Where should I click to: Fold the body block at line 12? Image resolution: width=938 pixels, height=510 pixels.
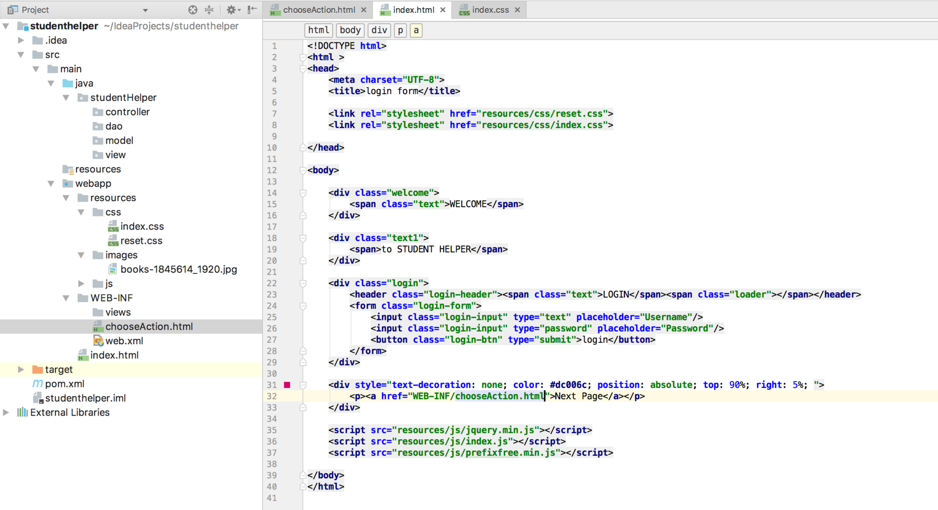303,170
